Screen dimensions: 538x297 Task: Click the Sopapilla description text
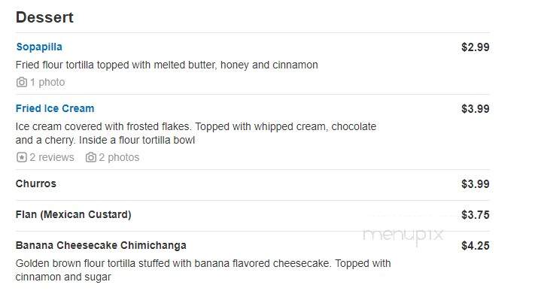point(167,65)
